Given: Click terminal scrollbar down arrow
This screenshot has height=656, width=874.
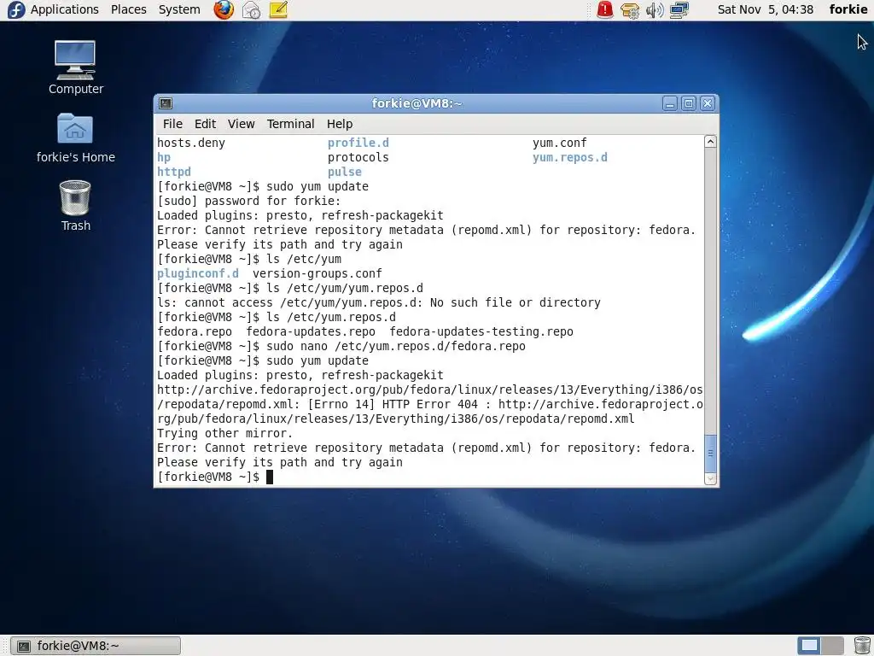Looking at the screenshot, I should click(710, 478).
